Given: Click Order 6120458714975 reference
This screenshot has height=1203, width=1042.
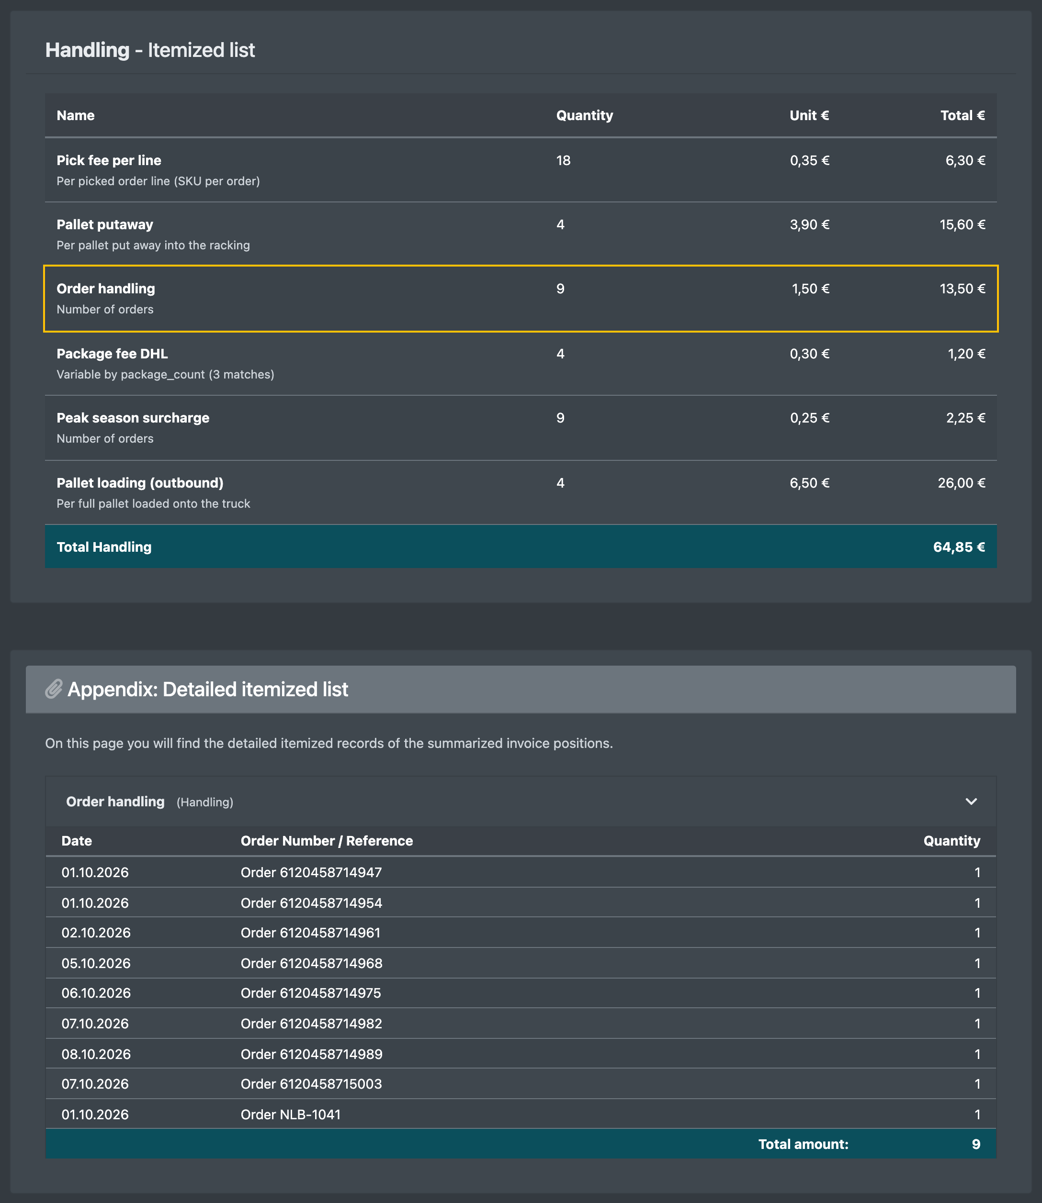Looking at the screenshot, I should pos(310,993).
